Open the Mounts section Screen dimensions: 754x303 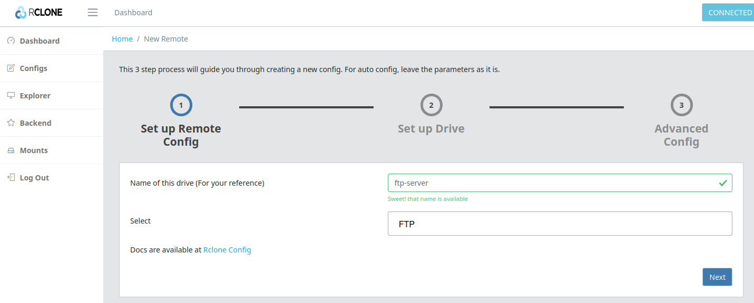tap(33, 150)
